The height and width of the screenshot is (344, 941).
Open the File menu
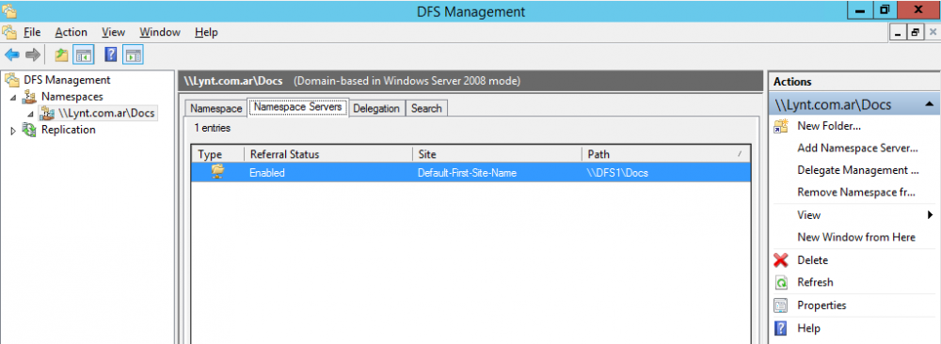32,32
